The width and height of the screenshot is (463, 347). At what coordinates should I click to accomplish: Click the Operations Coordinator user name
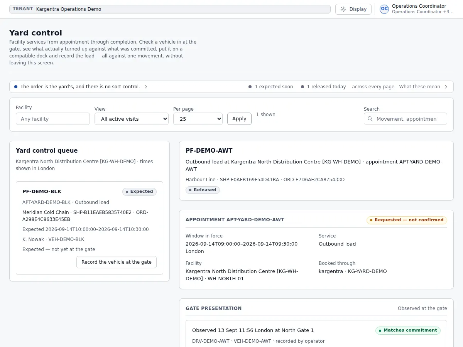click(419, 6)
